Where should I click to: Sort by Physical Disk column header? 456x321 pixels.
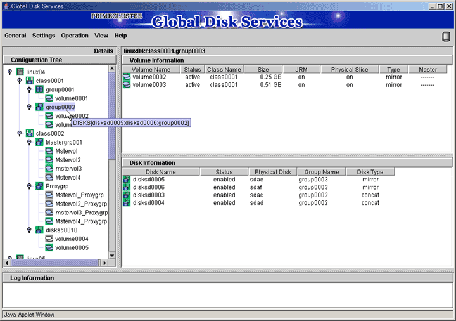coord(273,172)
